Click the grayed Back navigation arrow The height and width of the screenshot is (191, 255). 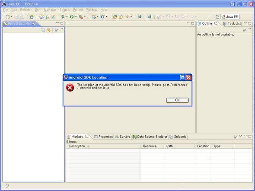click(183, 16)
